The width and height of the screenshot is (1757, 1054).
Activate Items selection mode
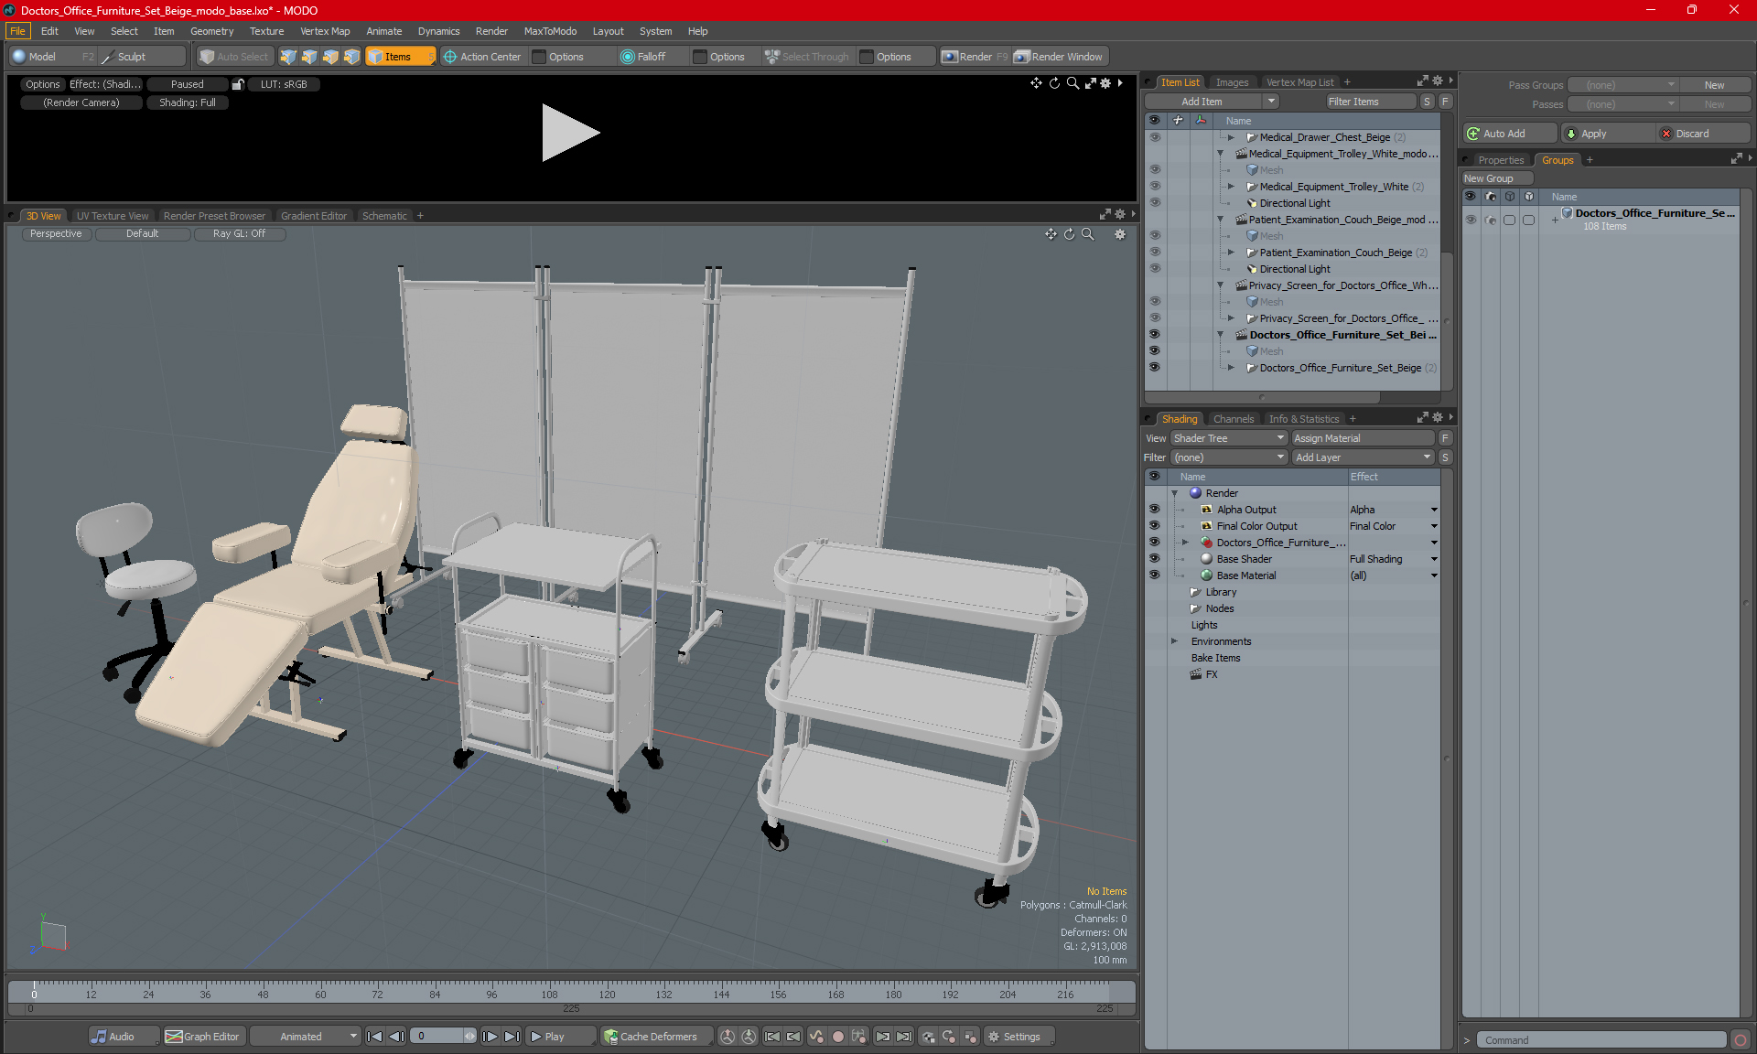400,57
